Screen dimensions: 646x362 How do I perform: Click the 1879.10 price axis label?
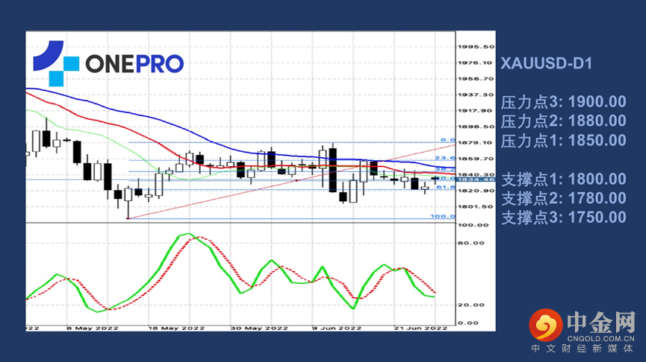coord(476,143)
